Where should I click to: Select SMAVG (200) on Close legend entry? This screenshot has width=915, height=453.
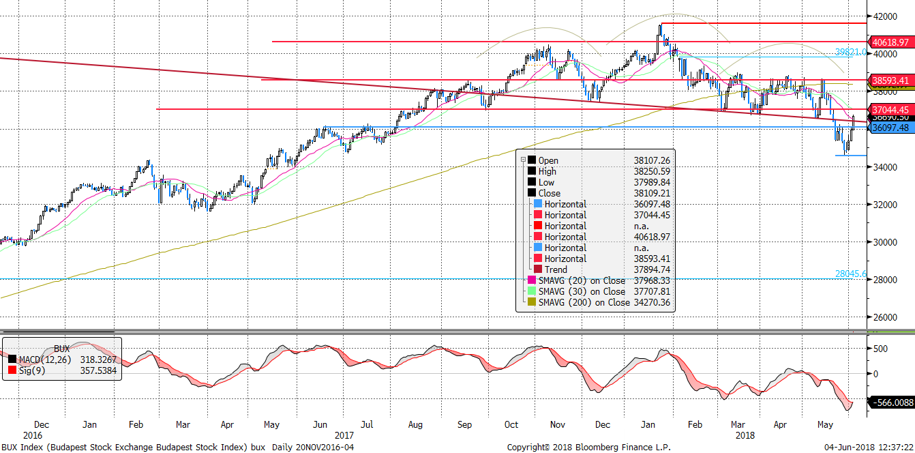click(x=584, y=302)
